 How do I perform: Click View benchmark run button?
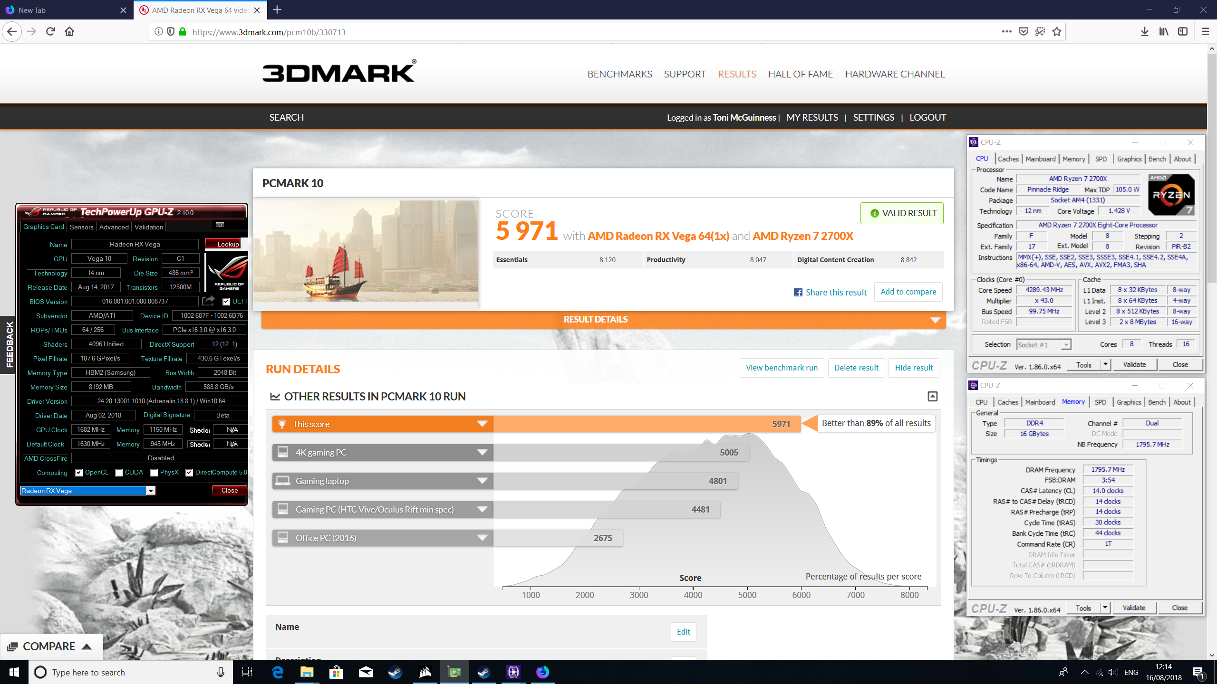tap(782, 368)
